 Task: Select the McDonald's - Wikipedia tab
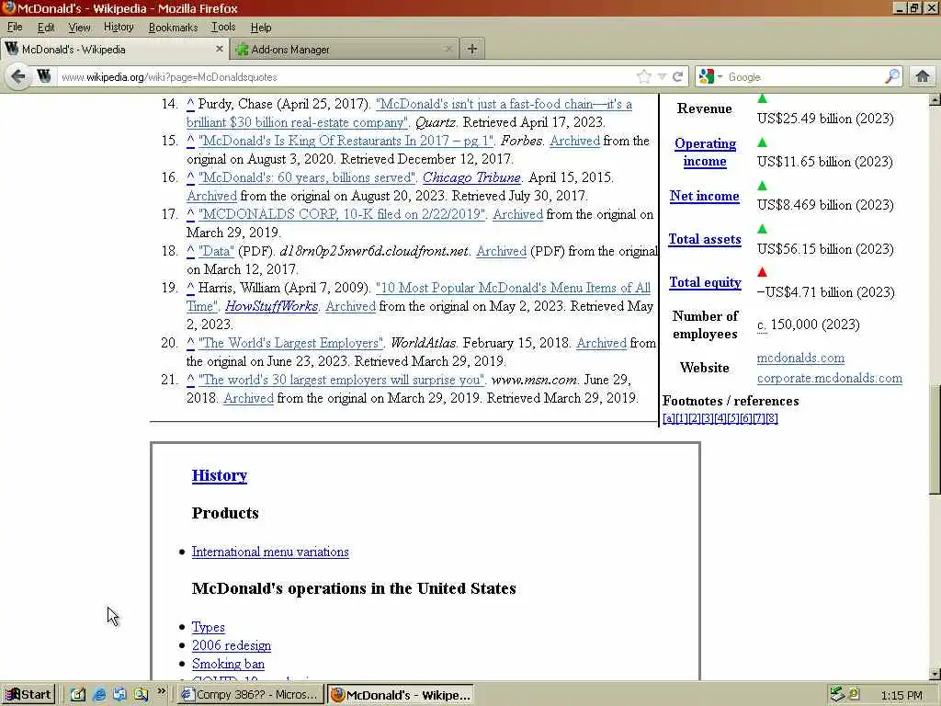tap(114, 49)
